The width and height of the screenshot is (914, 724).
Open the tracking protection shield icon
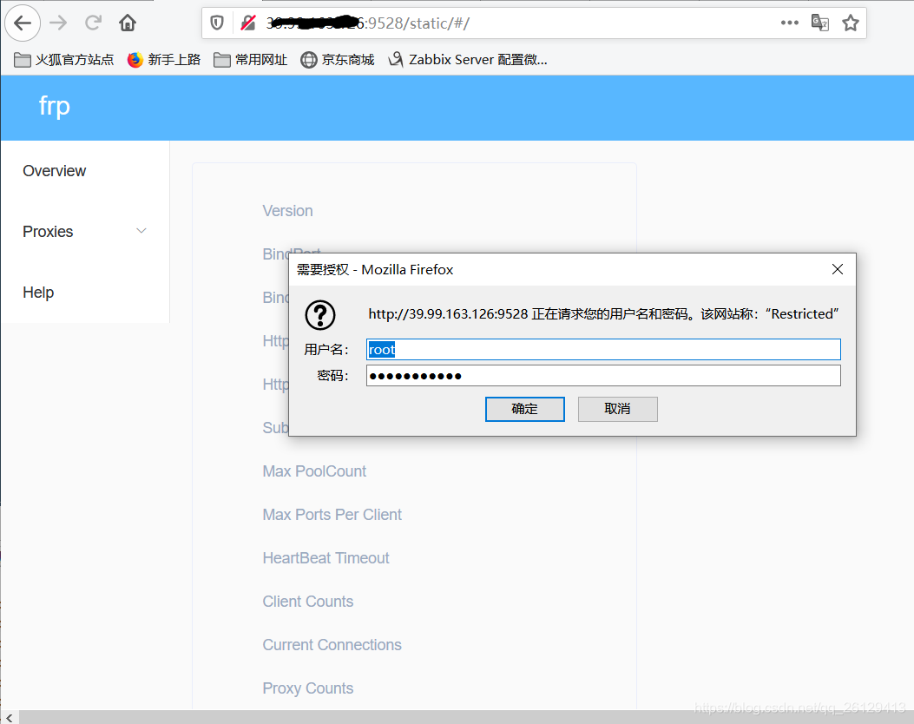click(217, 23)
